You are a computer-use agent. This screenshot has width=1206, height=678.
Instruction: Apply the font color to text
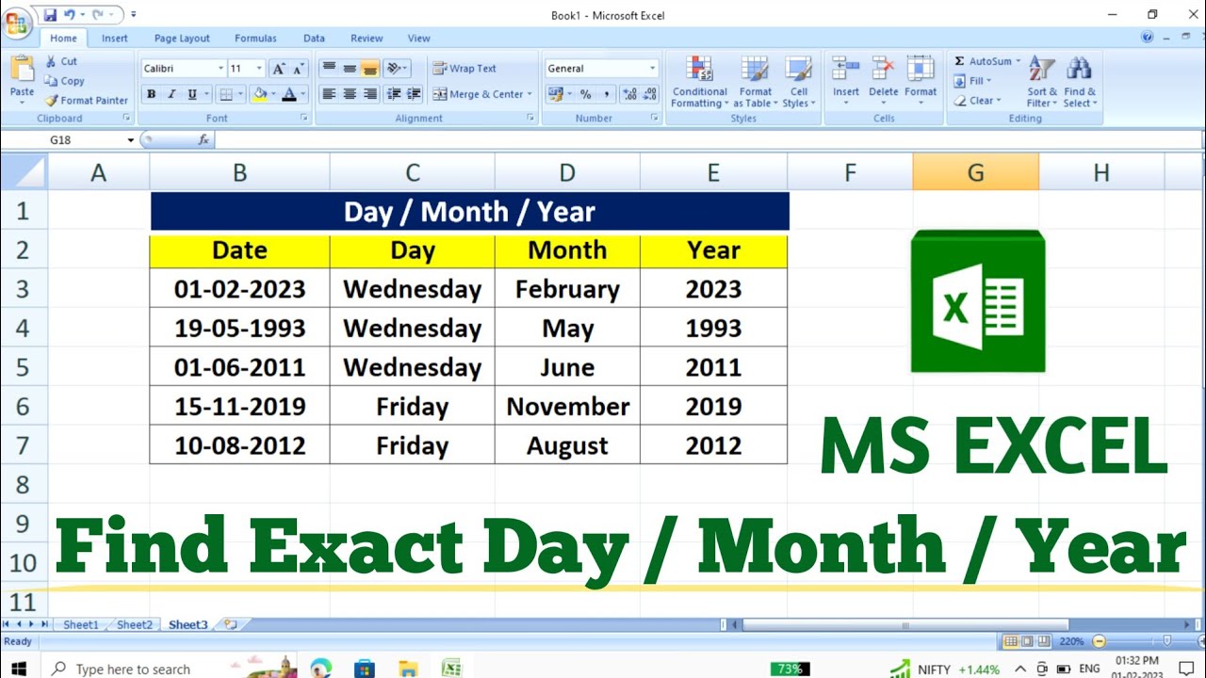click(288, 94)
